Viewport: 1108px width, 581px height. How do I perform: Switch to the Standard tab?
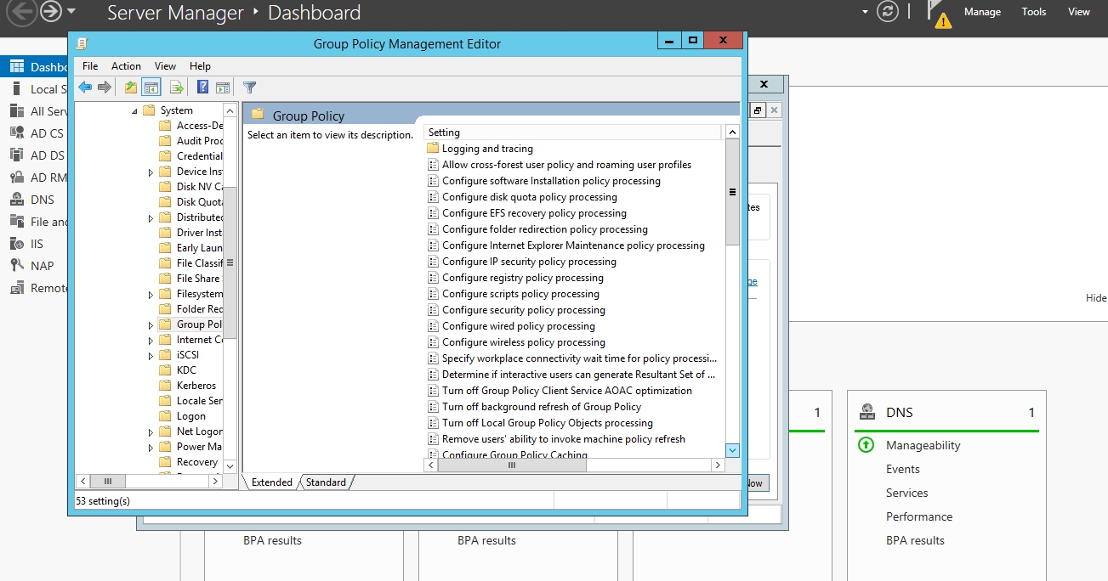[326, 482]
